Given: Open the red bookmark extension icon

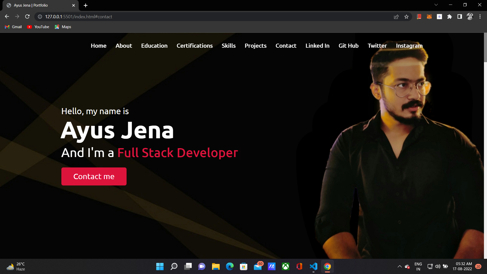Looking at the screenshot, I should pyautogui.click(x=419, y=16).
